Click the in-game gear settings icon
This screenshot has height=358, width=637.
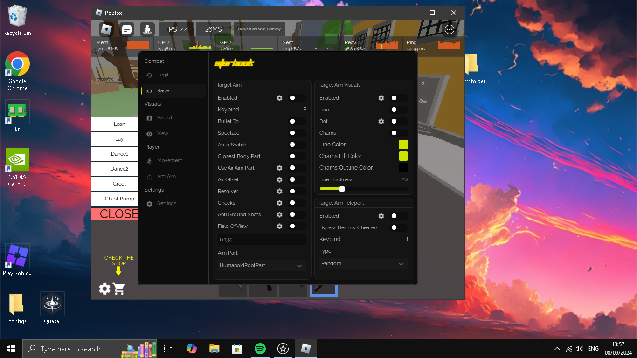click(x=105, y=289)
